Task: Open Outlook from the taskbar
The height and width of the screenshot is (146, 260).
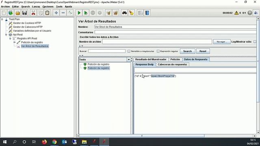Action: [64, 142]
